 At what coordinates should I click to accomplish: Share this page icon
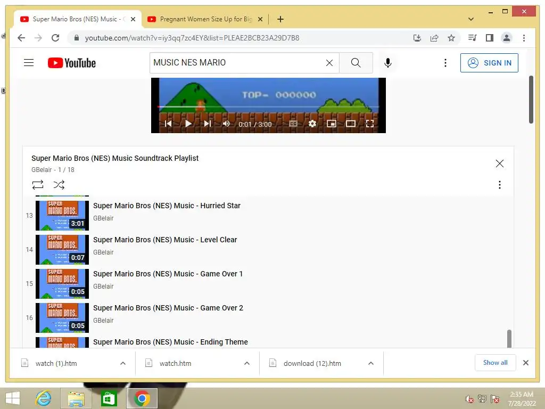click(434, 38)
